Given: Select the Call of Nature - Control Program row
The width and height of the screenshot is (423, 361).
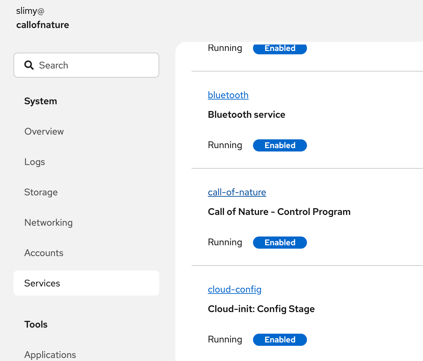Looking at the screenshot, I should 279,212.
